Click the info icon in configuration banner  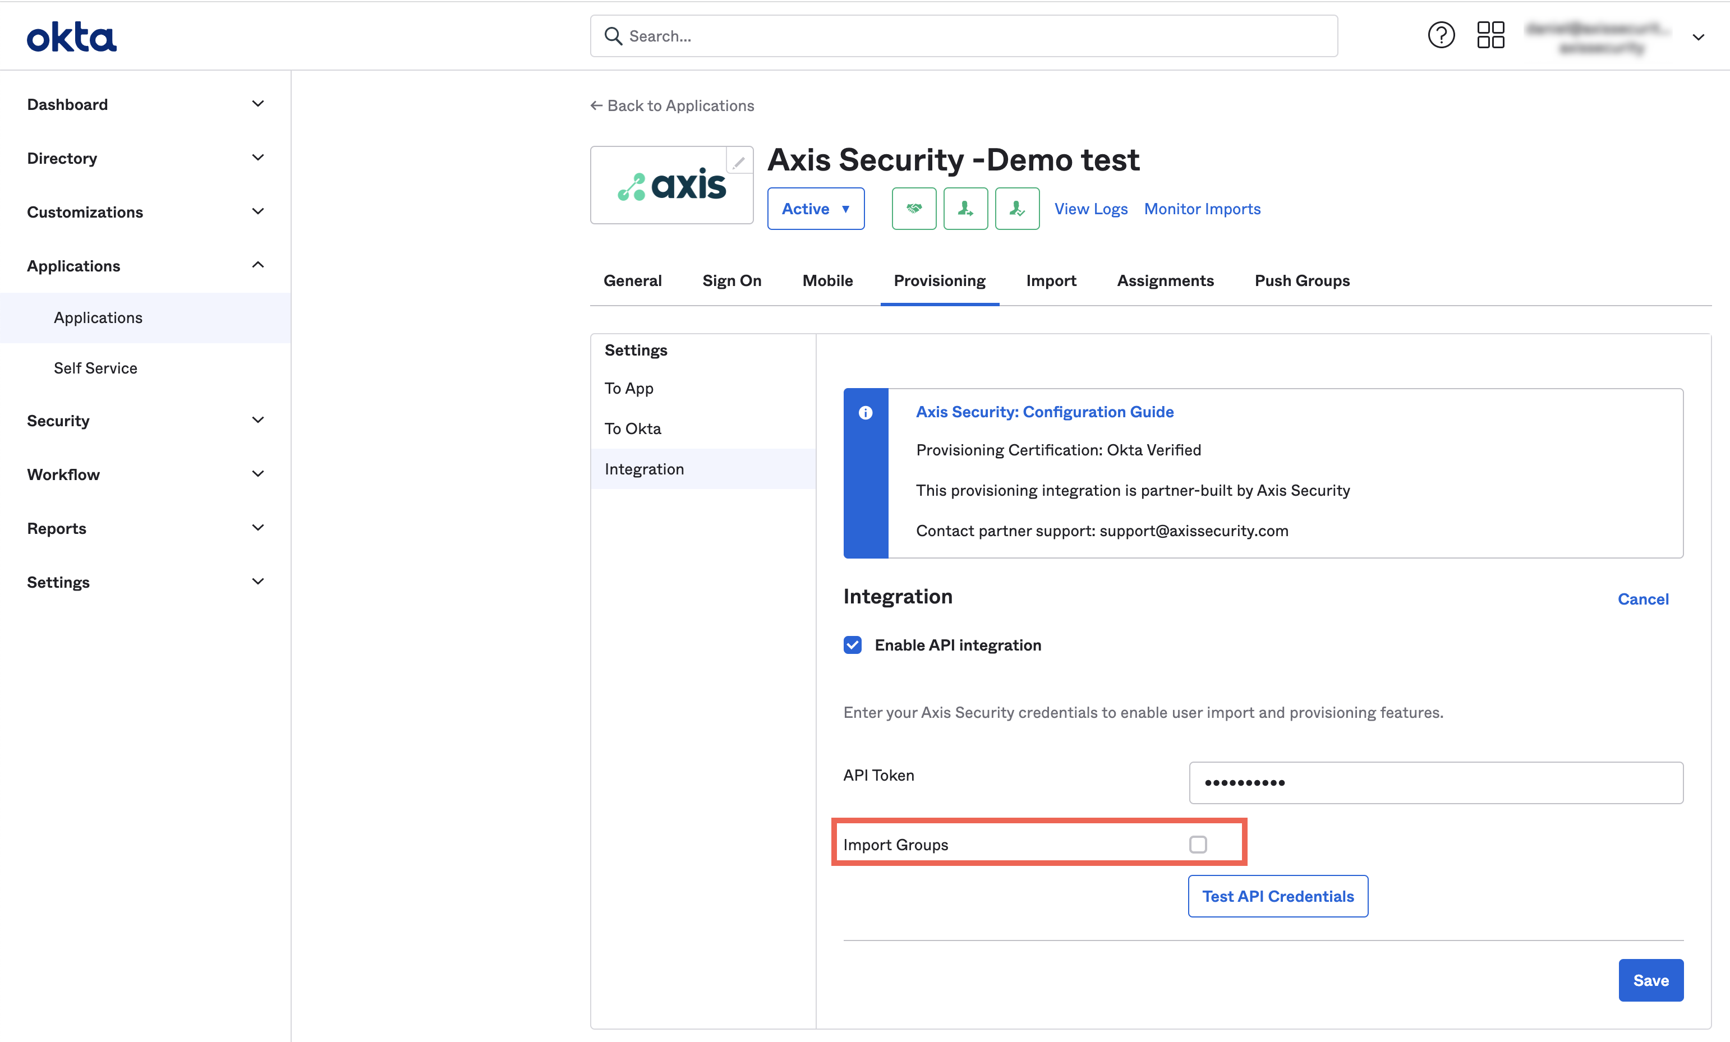tap(866, 413)
